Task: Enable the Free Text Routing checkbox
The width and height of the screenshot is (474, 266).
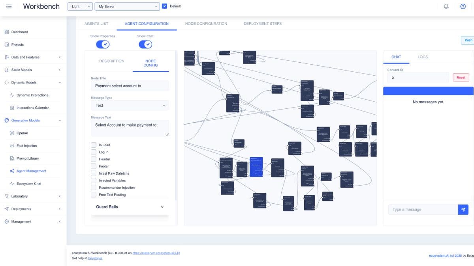Action: pos(94,194)
